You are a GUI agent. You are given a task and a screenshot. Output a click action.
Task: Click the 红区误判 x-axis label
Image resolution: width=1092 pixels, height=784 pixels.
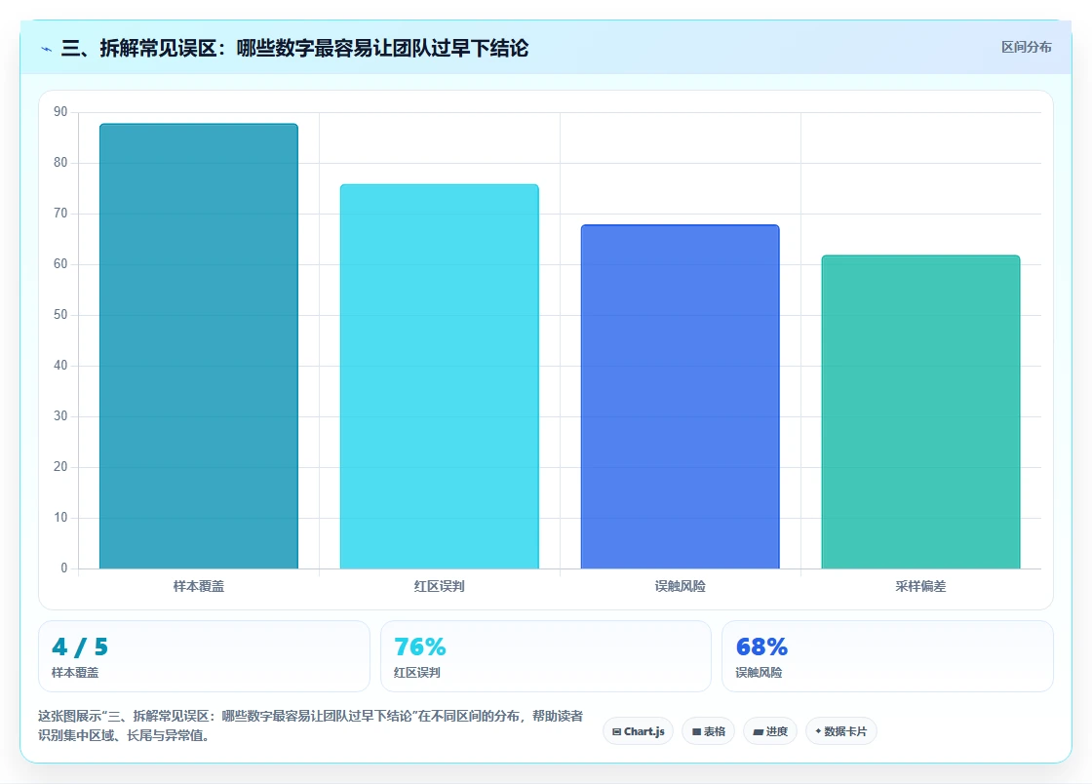pyautogui.click(x=440, y=586)
